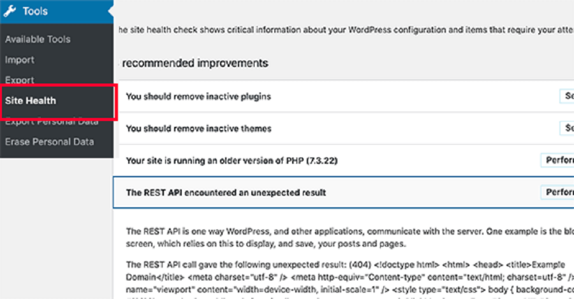Click Performance badge on REST API row
574x299 pixels.
[557, 192]
